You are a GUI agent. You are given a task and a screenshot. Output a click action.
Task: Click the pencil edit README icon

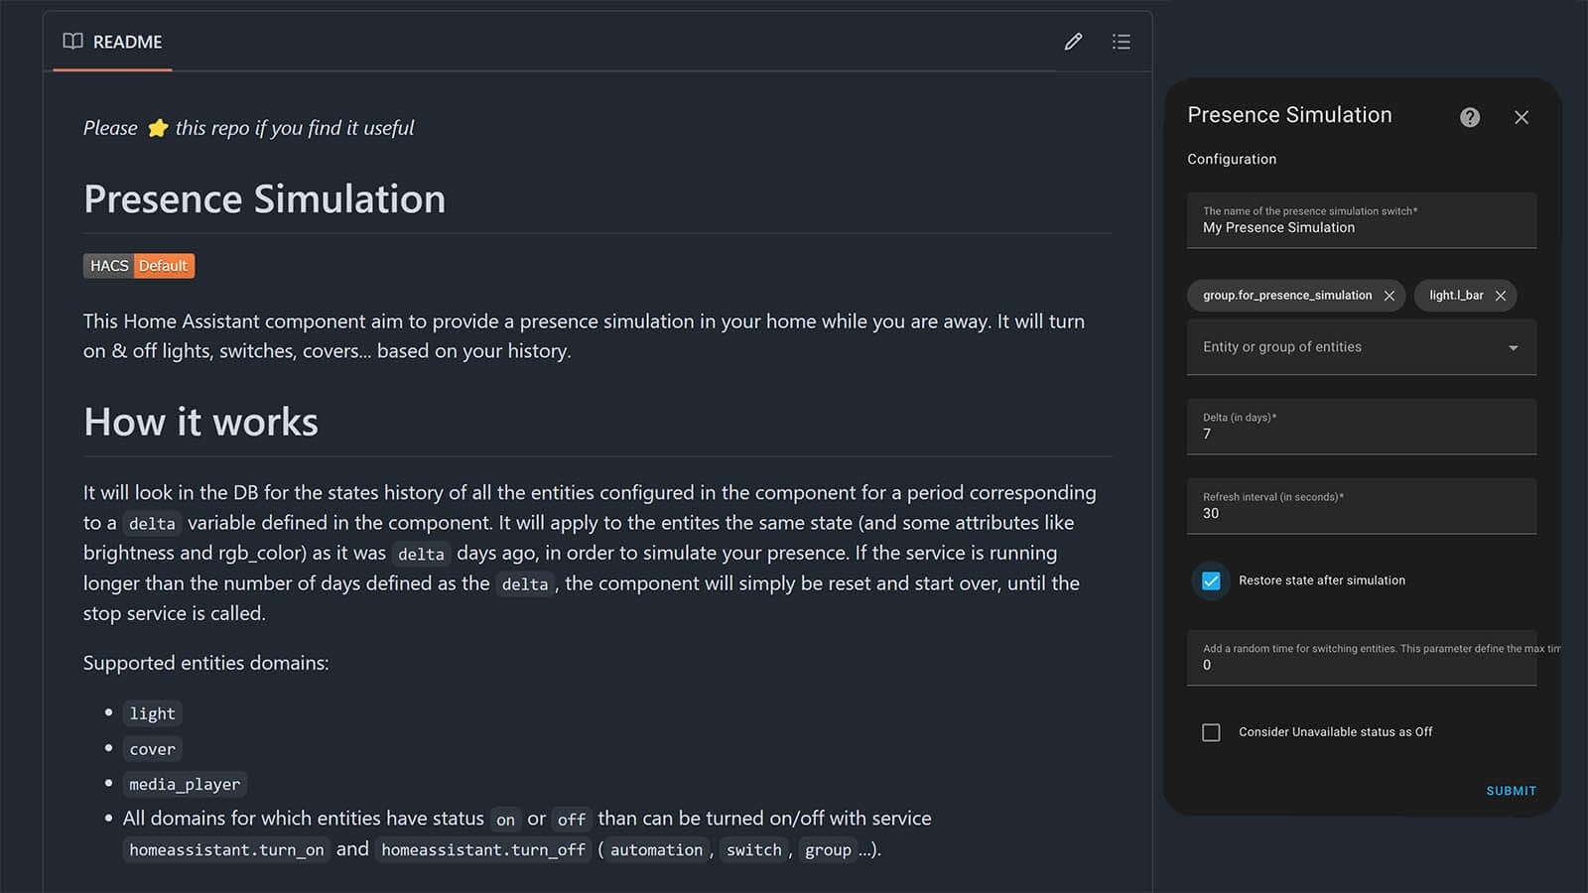(x=1073, y=42)
